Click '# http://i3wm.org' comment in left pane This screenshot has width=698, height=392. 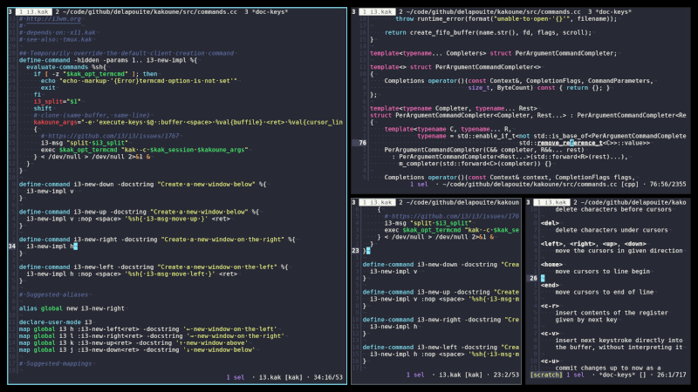(50, 19)
